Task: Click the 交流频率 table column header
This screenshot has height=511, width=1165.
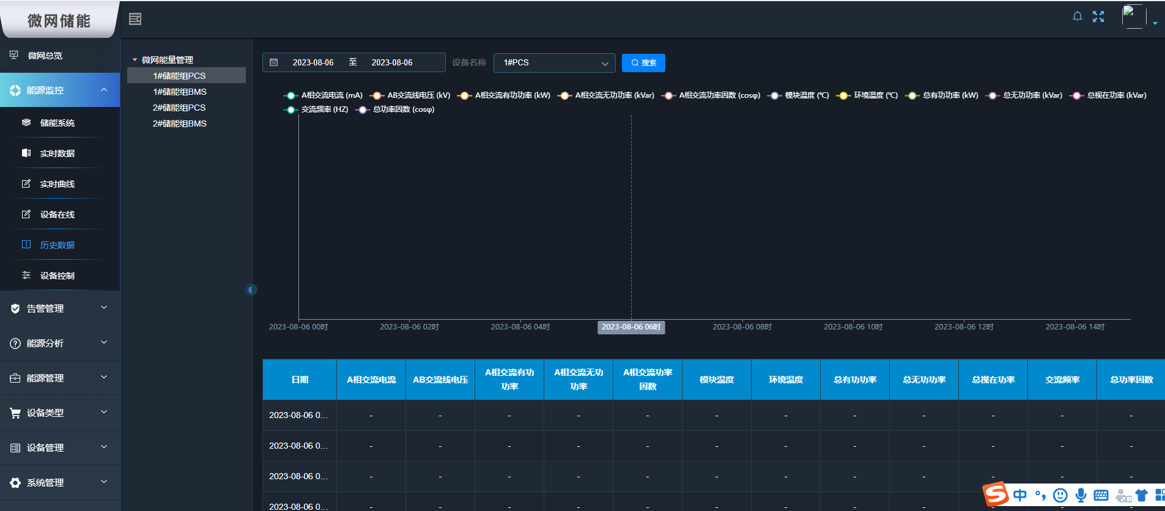Action: tap(1062, 380)
